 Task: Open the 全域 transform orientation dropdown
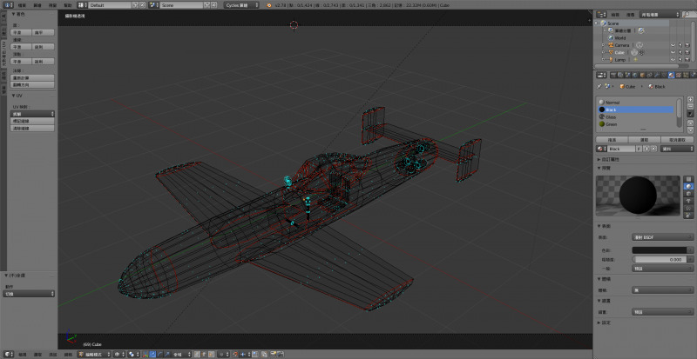[181, 355]
